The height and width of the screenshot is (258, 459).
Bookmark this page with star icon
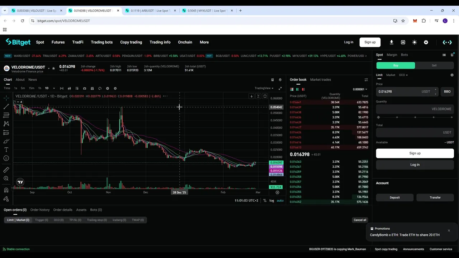point(403,21)
